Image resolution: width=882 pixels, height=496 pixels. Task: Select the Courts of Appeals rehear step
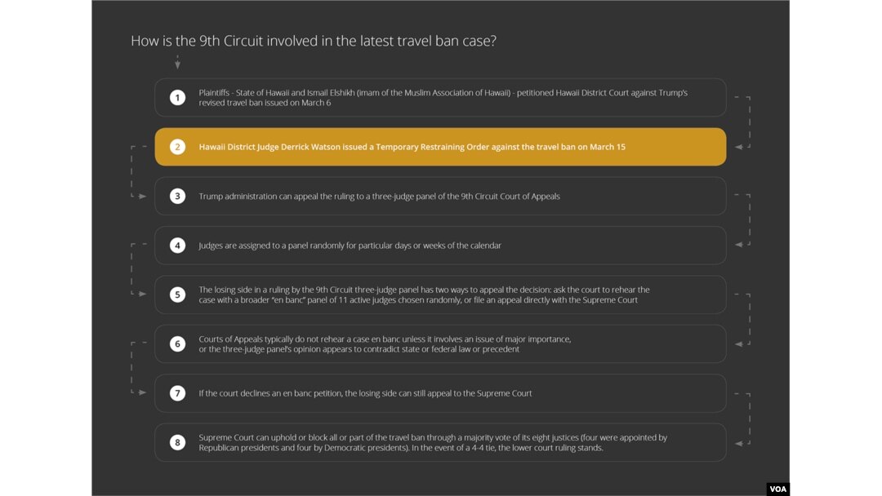coord(440,343)
